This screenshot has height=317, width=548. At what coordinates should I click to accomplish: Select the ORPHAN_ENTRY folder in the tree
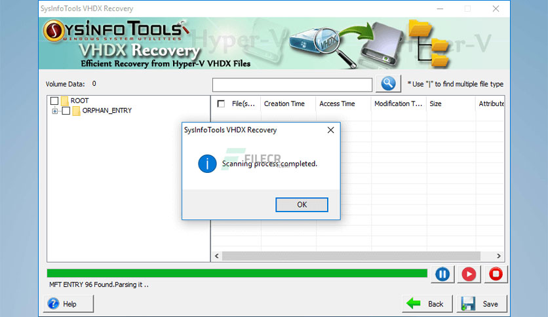[107, 110]
